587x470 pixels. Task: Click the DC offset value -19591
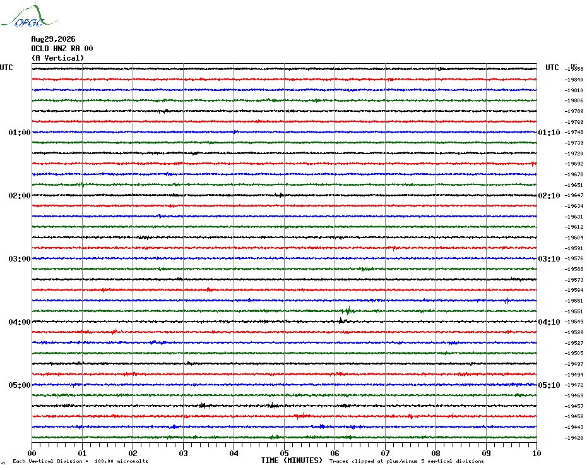pos(574,248)
